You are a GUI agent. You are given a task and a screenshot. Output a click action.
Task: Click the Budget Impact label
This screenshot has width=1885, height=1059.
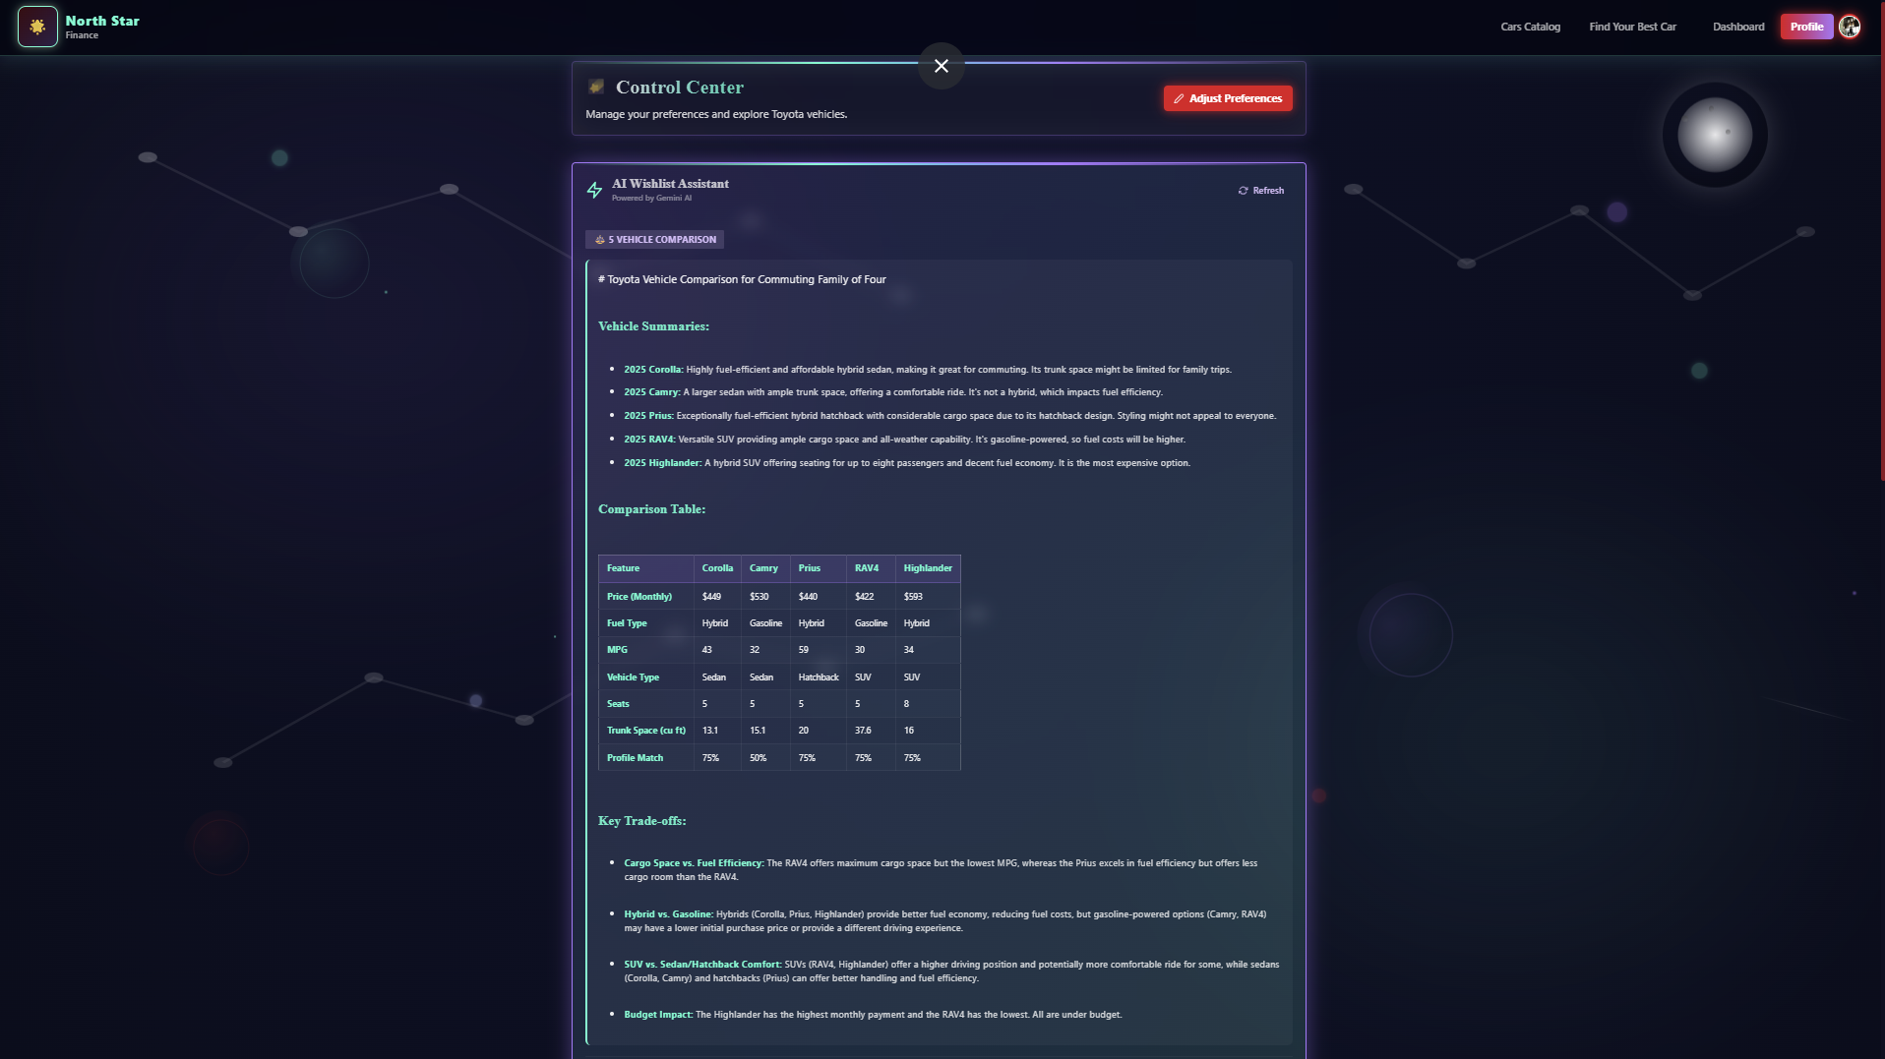658,1015
